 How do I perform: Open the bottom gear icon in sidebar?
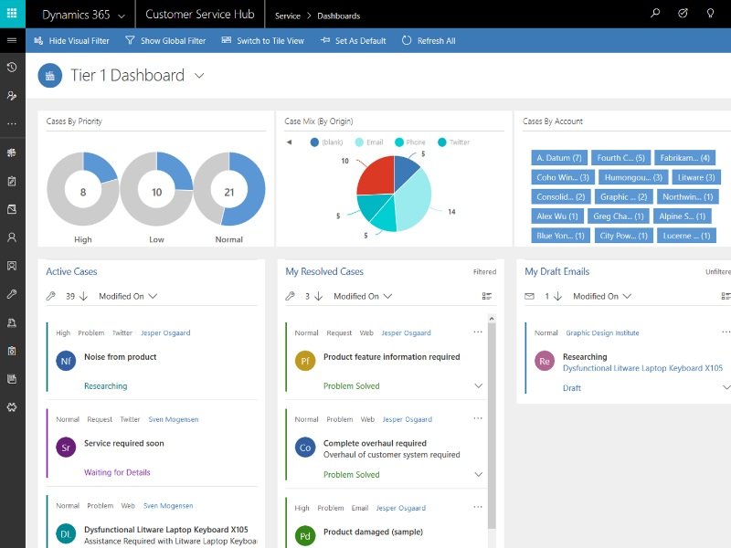[x=12, y=407]
